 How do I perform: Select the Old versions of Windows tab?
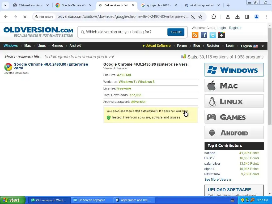[116, 5]
